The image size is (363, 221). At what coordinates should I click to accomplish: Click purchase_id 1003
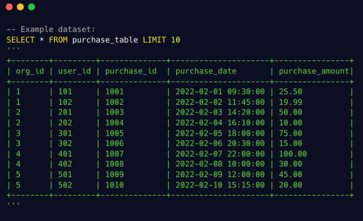pos(114,112)
